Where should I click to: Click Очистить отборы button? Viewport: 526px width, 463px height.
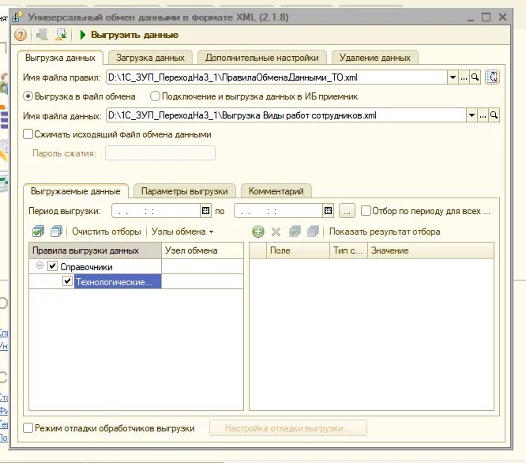point(107,231)
